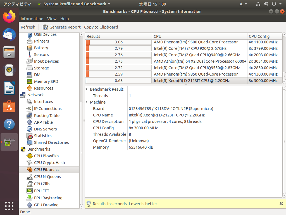Collapse the Benchmark Result section
Viewport: 286px width, 215px height.
(87, 89)
